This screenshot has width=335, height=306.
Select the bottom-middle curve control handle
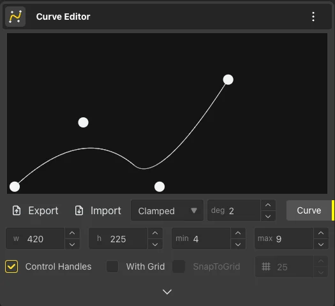click(x=160, y=187)
